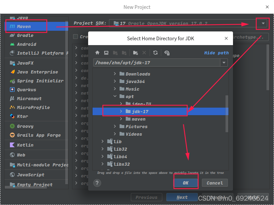Expand the libx32 directory

click(102, 164)
